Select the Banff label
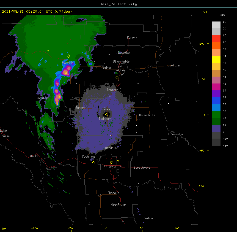Viewport: 237px width, 232px height. point(34,156)
